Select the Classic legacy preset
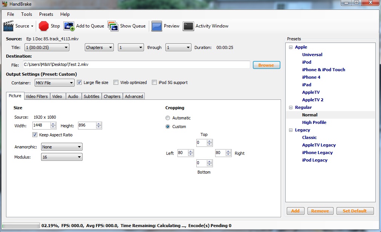Screen dimensions: 381x232 click(309, 137)
